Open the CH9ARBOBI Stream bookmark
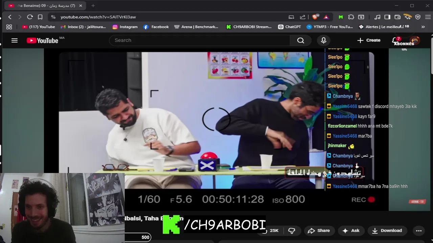The width and height of the screenshot is (433, 243). pos(249,27)
